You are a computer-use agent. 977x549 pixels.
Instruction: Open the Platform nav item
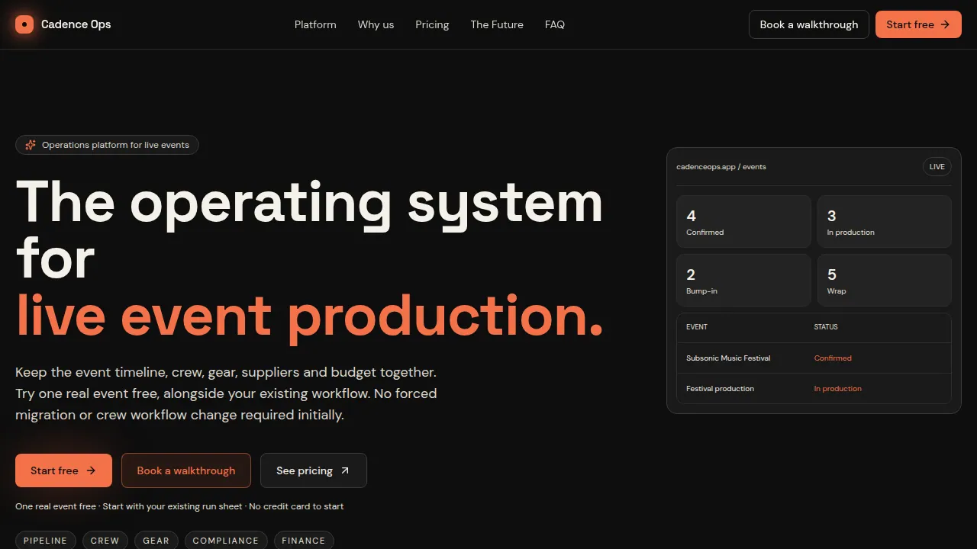(315, 24)
